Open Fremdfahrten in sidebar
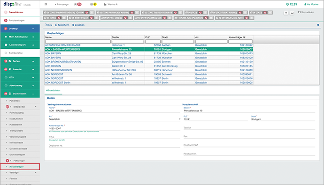Screen dimensions: 324x185 click(x=20, y=12)
